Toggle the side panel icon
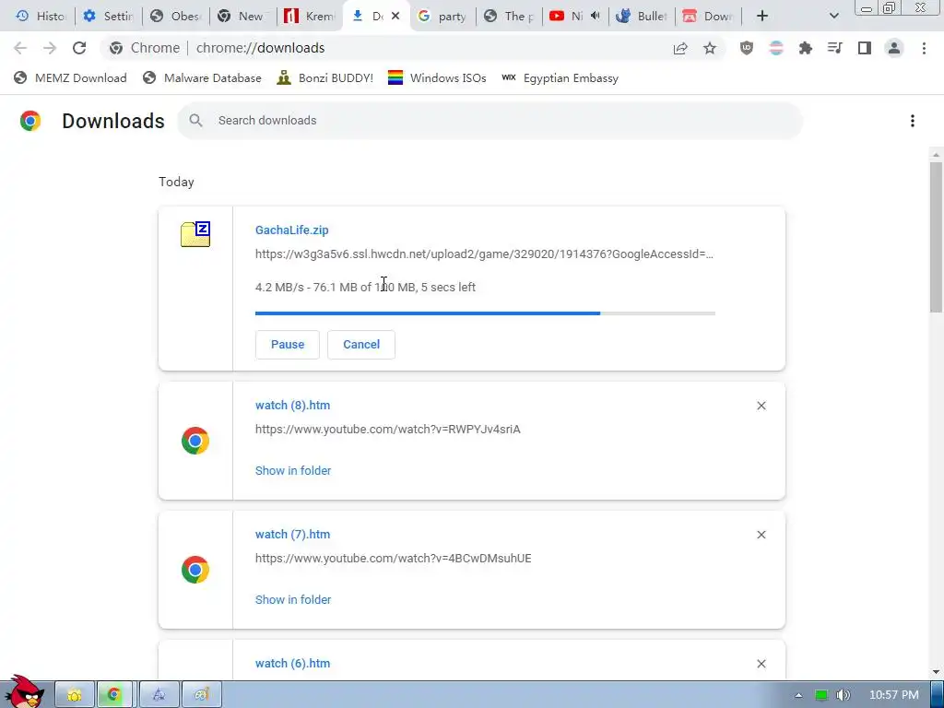Screen dimensions: 944x708 865,48
